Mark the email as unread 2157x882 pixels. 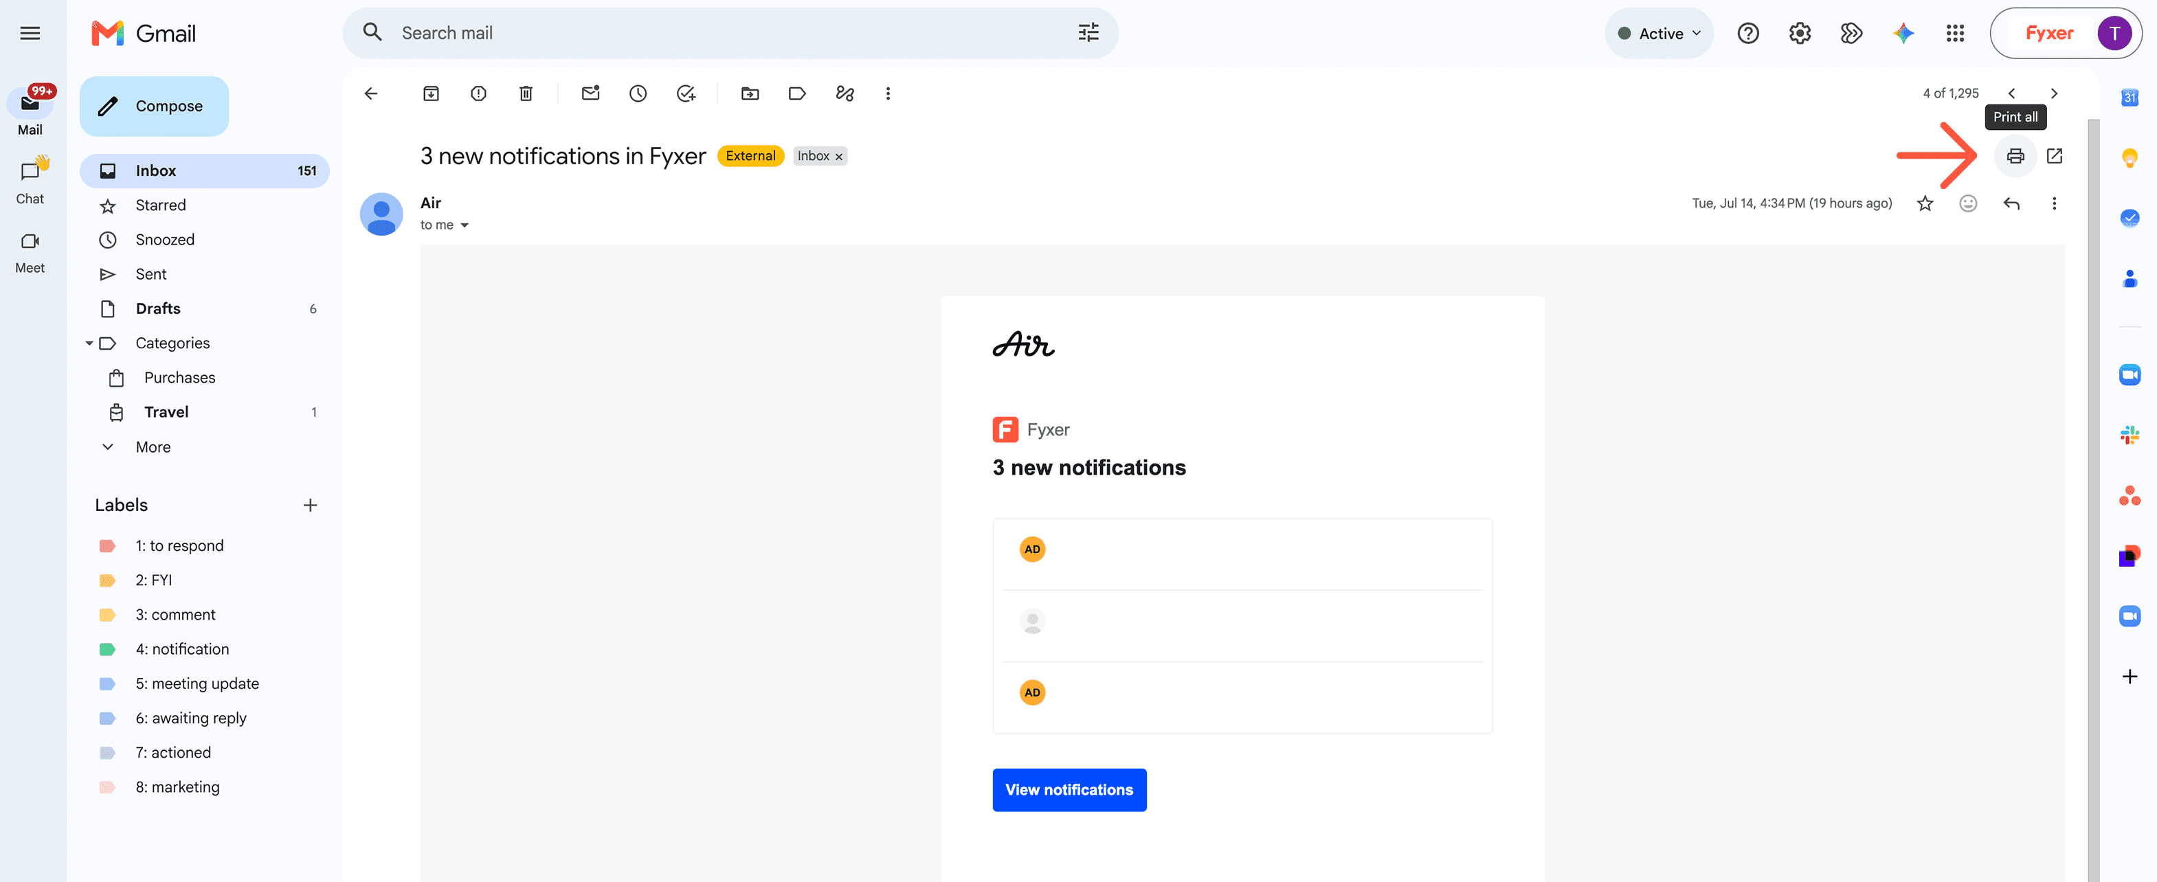pos(590,93)
